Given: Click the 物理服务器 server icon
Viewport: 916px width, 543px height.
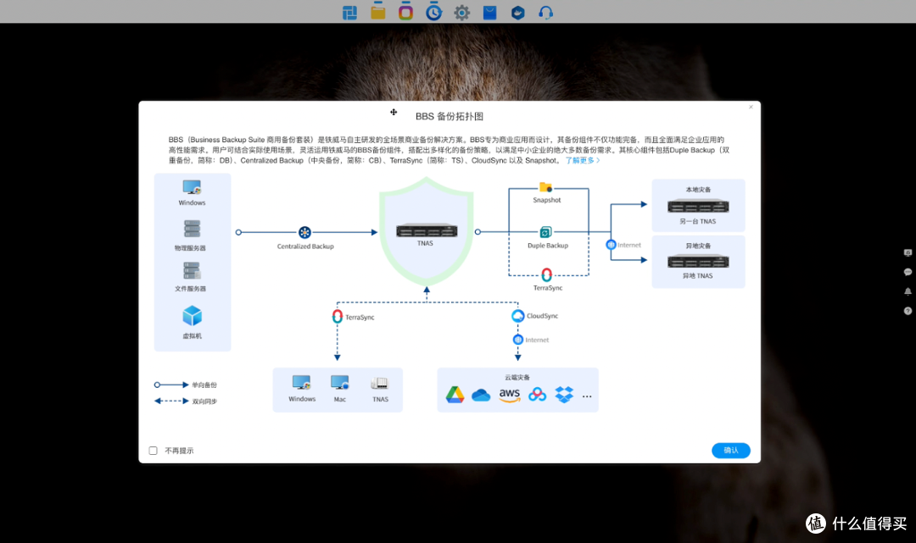Looking at the screenshot, I should 192,229.
